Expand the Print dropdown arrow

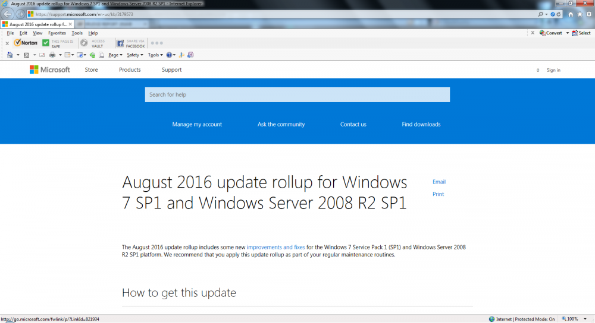(60, 55)
